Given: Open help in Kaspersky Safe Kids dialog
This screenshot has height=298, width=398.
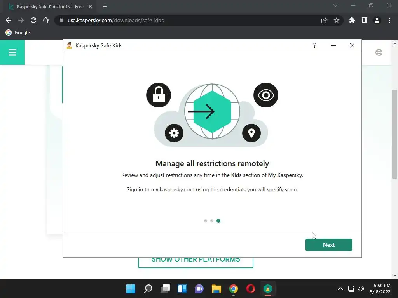Looking at the screenshot, I should pyautogui.click(x=314, y=45).
